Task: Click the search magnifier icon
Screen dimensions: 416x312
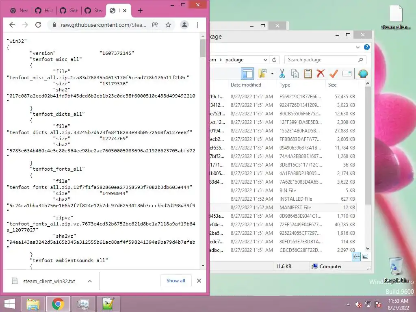Action: click(x=361, y=60)
